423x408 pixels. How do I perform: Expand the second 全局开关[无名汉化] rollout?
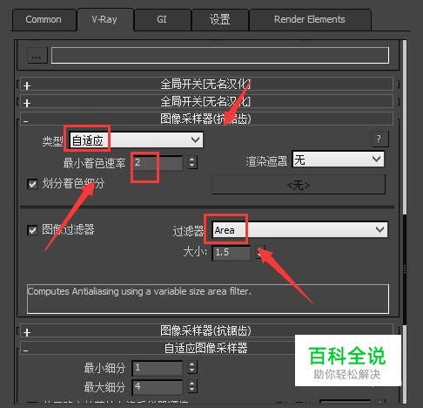click(206, 102)
